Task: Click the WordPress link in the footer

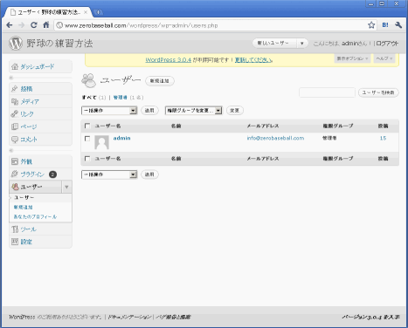Action: click(x=22, y=317)
